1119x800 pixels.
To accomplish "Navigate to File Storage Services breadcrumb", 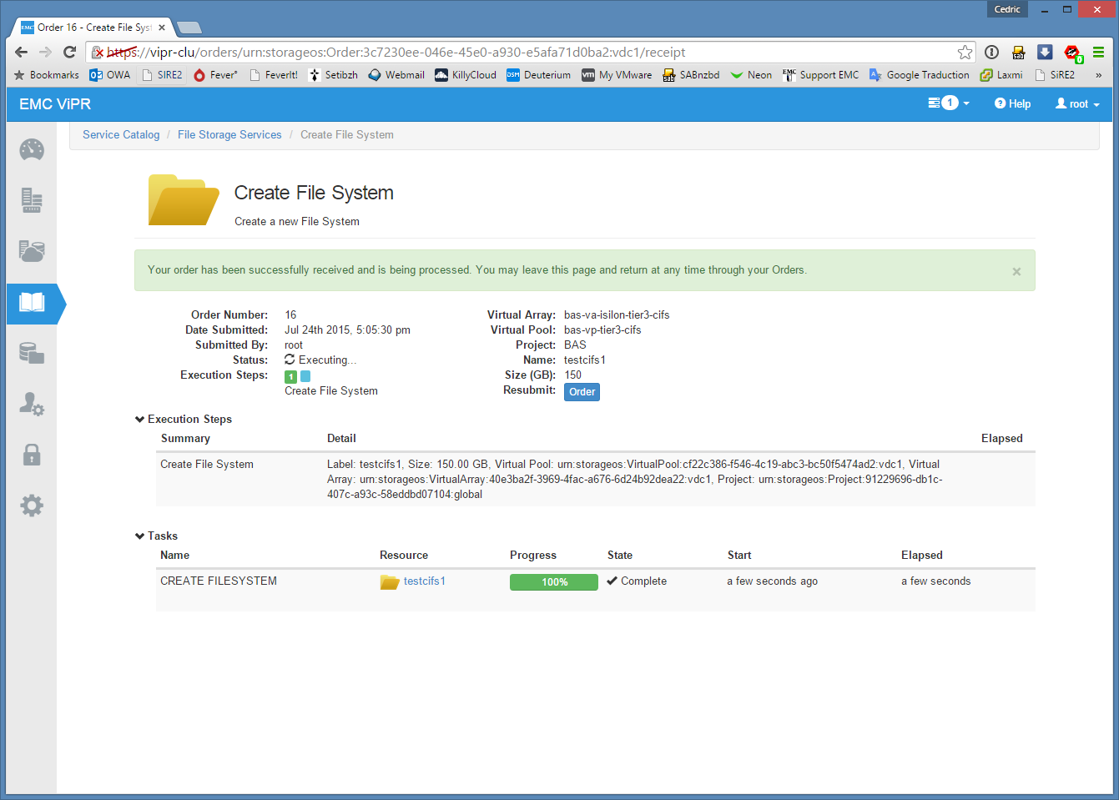I will pos(229,135).
